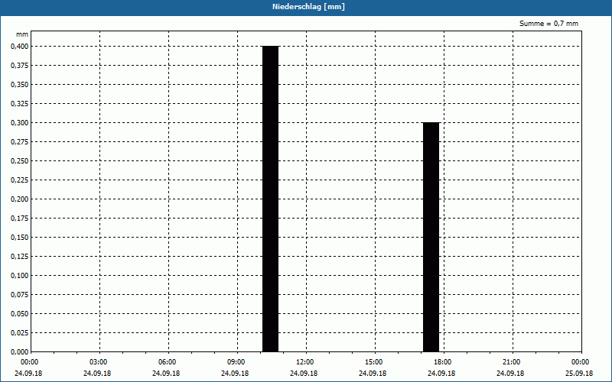
Task: Click the 0,075 y-axis value
Action: point(20,295)
